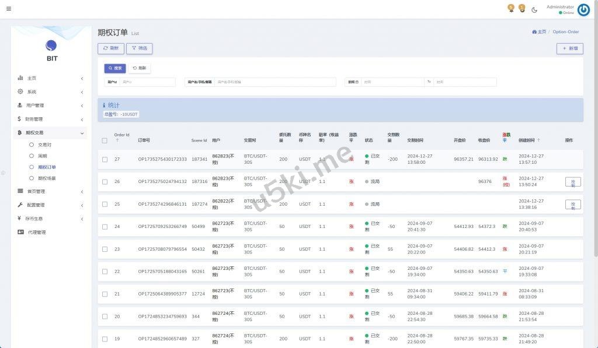The width and height of the screenshot is (598, 348).
Task: Click the hamburger menu icon in top bar
Action: pyautogui.click(x=8, y=9)
